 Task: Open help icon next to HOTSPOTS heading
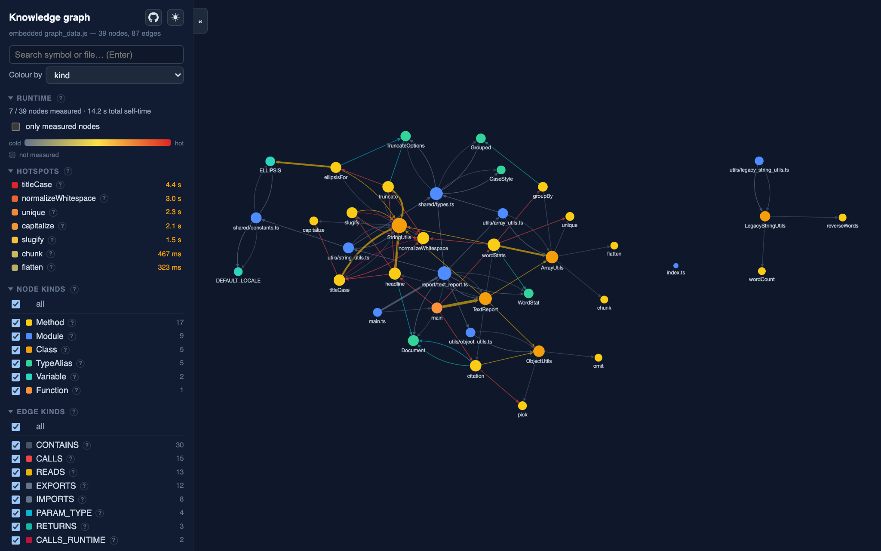[x=68, y=171]
